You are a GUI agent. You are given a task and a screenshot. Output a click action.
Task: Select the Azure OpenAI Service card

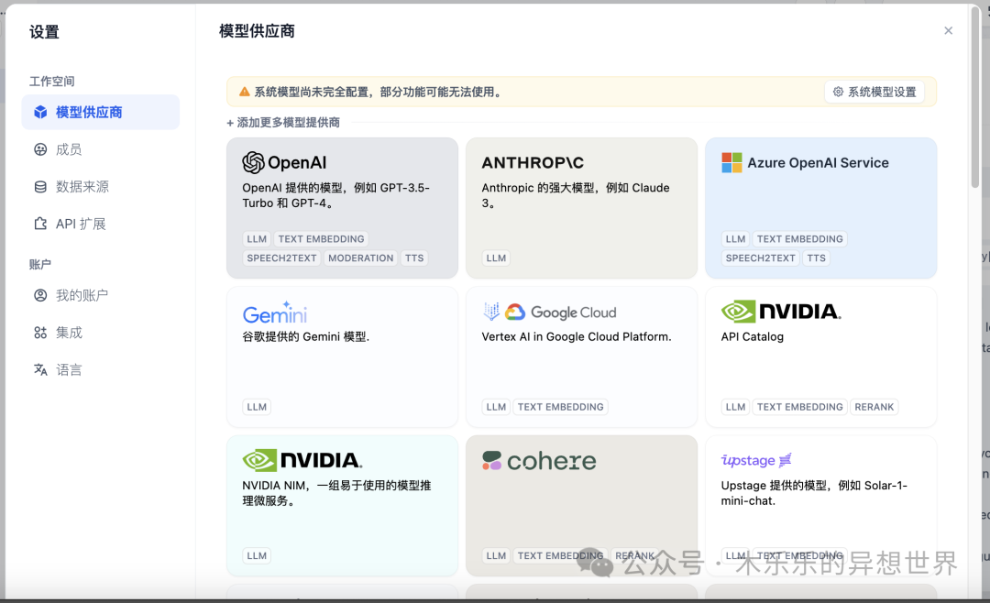[820, 208]
